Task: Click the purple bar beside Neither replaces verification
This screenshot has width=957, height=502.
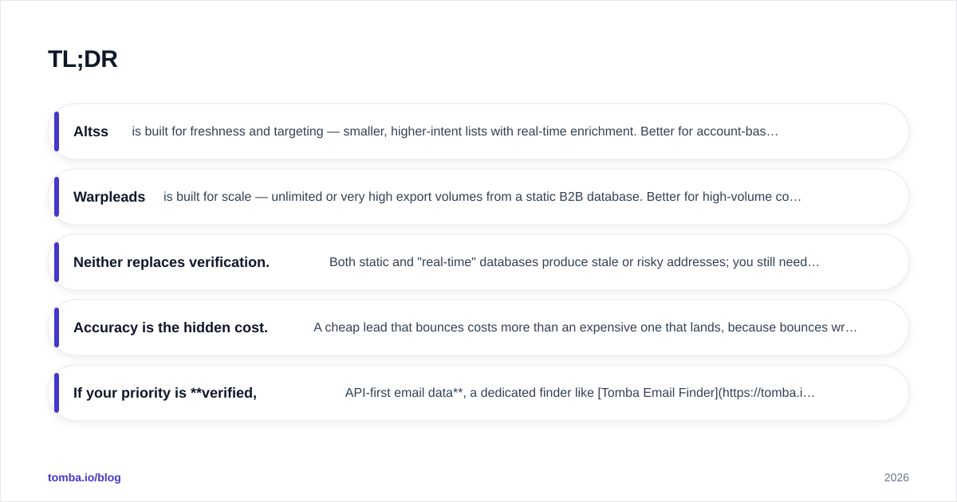Action: click(x=57, y=262)
